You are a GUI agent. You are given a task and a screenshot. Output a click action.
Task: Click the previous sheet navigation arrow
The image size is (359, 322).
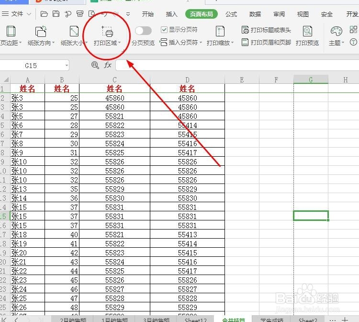point(16,320)
